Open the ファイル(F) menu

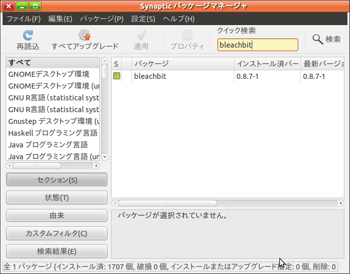click(x=24, y=19)
